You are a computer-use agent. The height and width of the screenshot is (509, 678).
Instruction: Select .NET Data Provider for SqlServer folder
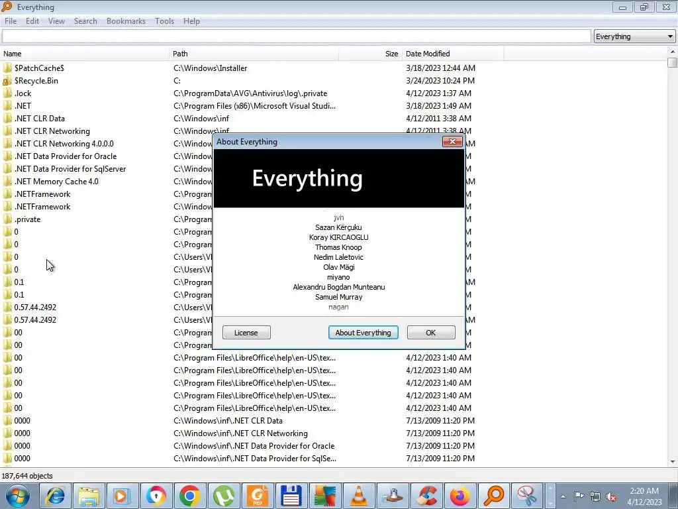click(x=70, y=168)
